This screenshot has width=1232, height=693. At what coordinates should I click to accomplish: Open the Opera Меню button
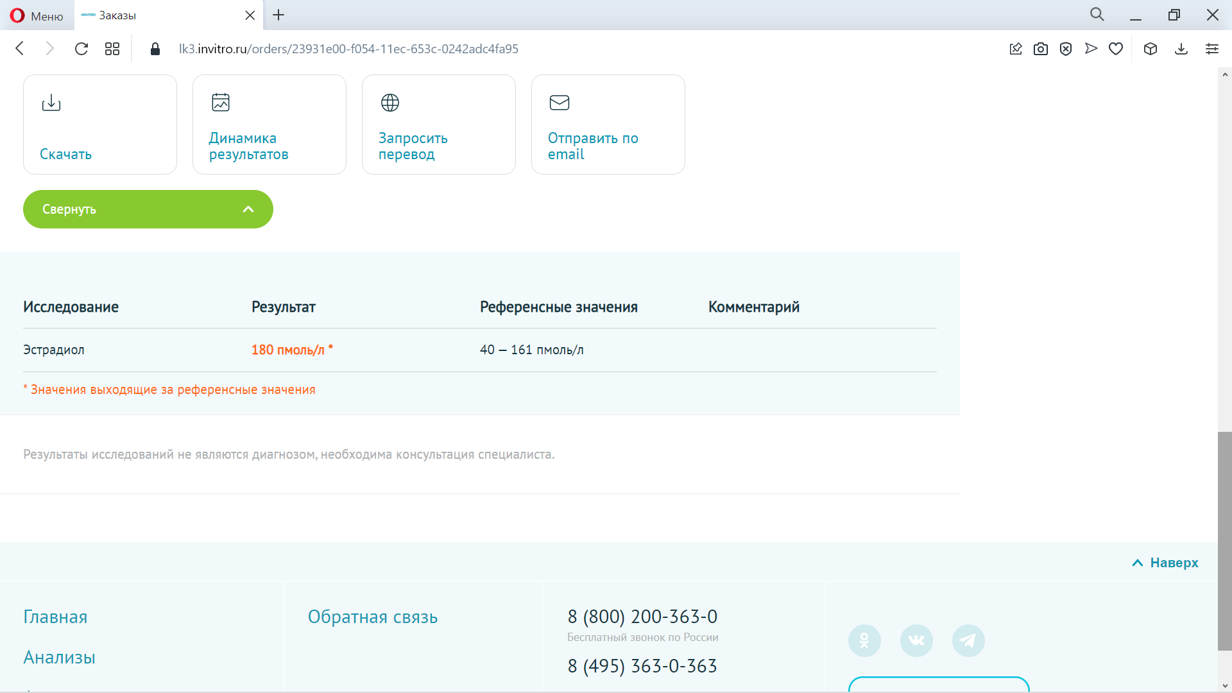[x=37, y=15]
